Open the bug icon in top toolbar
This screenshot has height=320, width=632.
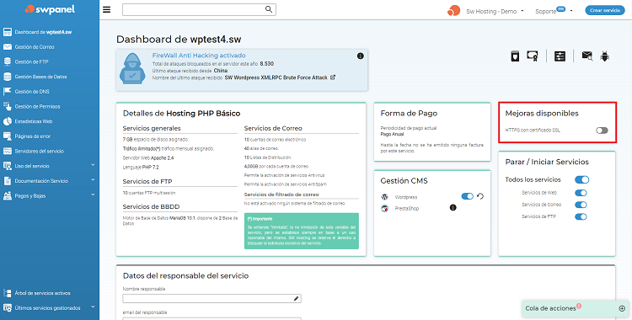pyautogui.click(x=604, y=56)
